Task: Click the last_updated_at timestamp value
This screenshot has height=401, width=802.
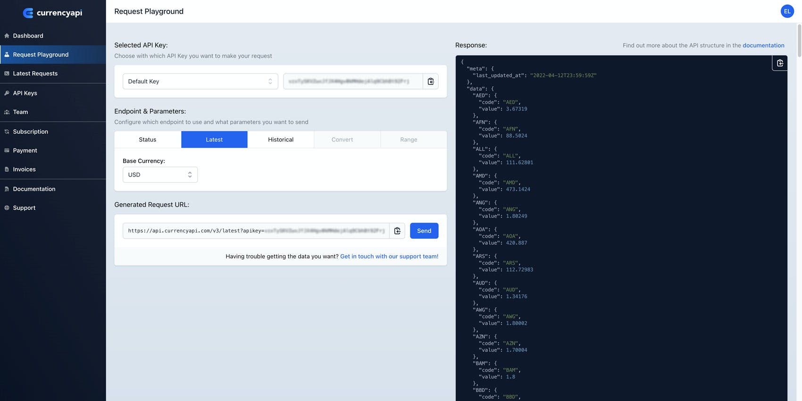Action: (x=563, y=75)
